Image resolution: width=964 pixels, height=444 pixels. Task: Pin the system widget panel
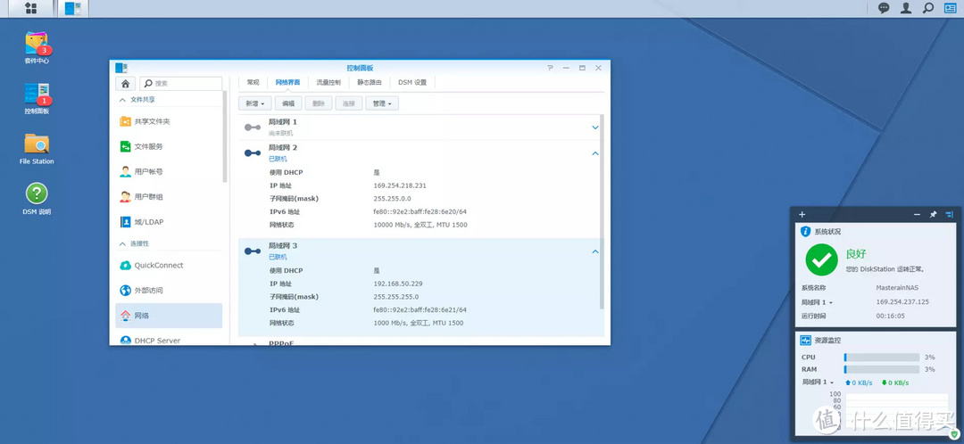[x=933, y=215]
